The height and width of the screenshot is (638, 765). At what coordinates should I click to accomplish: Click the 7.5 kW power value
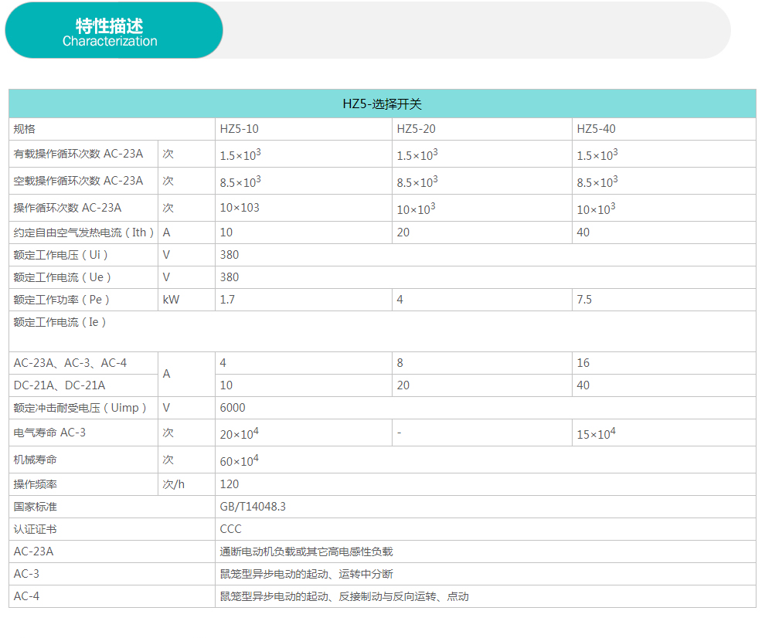[x=584, y=300]
